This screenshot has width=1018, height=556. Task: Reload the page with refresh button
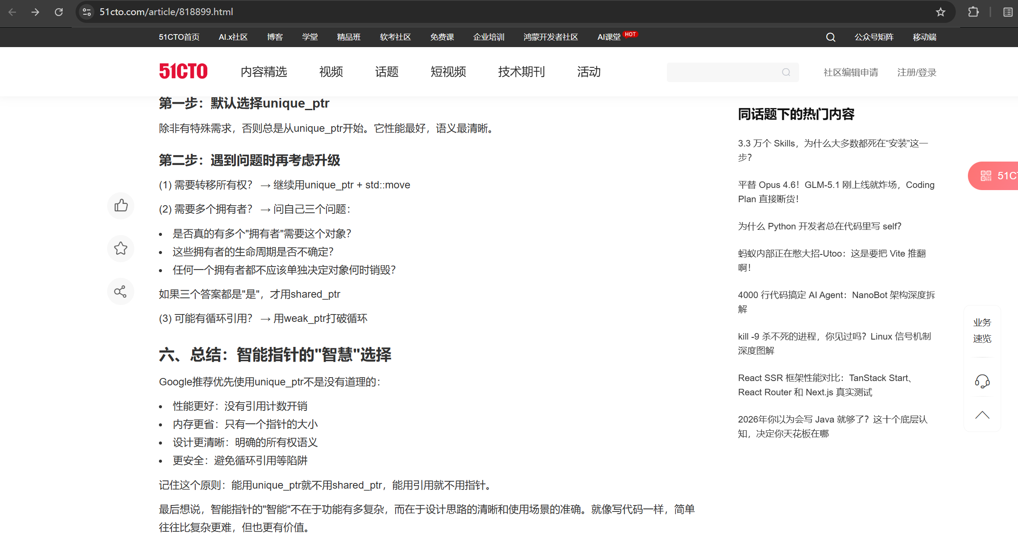pos(59,12)
